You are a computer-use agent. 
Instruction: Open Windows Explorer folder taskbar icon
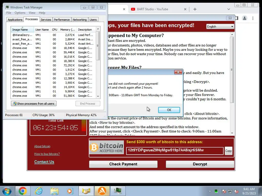coord(54,191)
